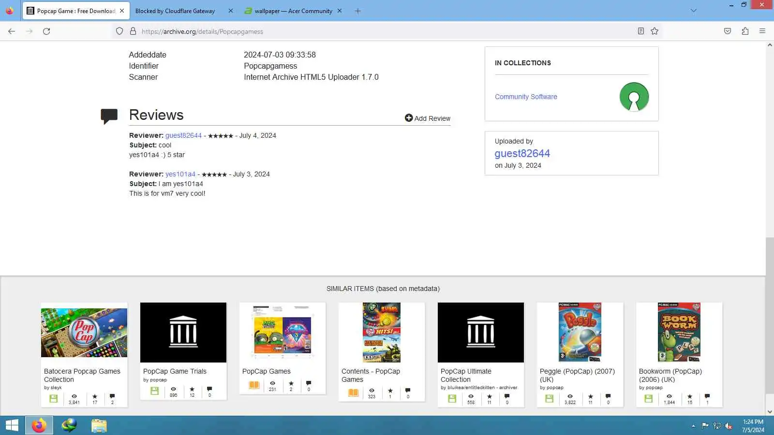This screenshot has height=435, width=774.
Task: Click the muted volume tray icon
Action: pos(729,426)
